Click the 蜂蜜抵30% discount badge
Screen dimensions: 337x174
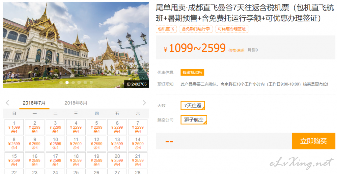click(x=192, y=73)
